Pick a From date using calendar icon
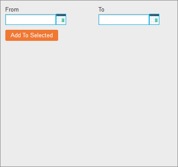 (61, 20)
